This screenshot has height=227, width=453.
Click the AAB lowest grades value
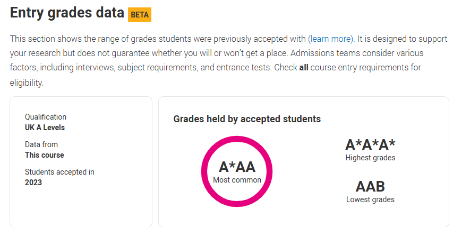370,186
